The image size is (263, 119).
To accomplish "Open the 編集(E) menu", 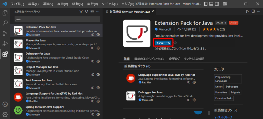I will tap(33, 4).
